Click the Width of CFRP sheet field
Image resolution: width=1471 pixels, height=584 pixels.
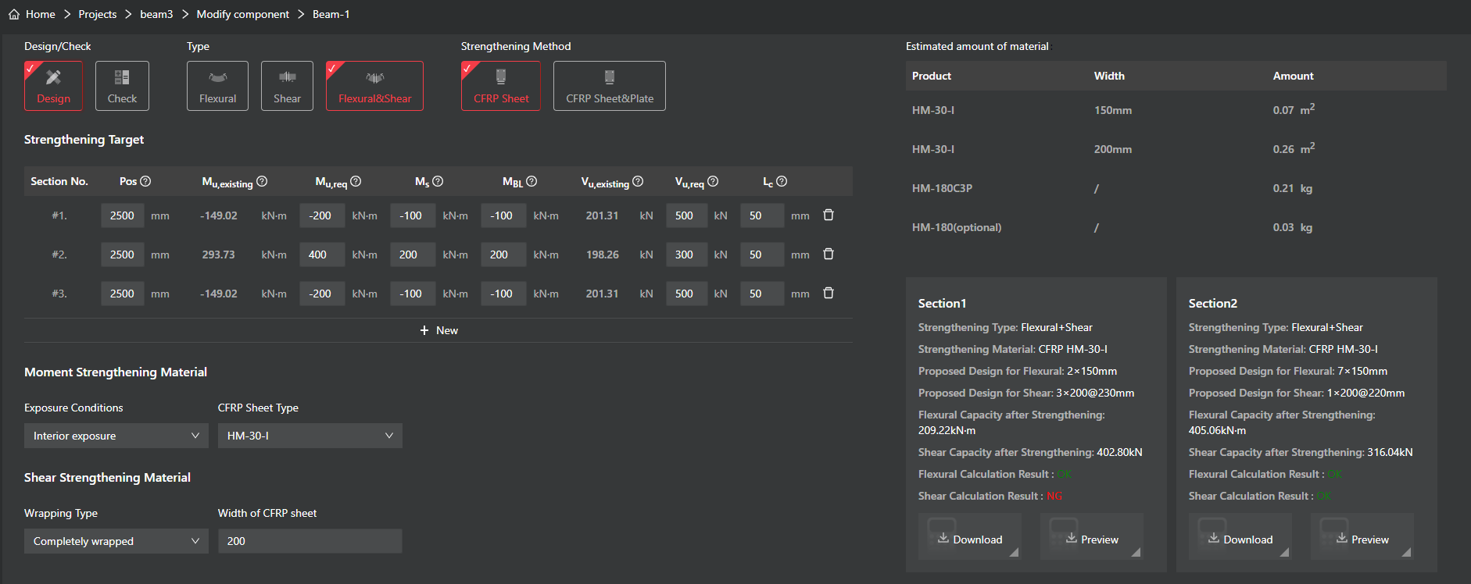(310, 541)
